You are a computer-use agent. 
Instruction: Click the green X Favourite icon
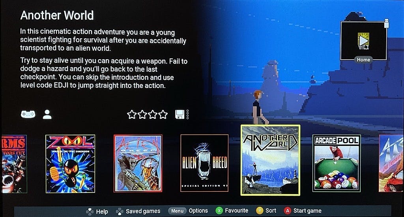[x=219, y=211]
